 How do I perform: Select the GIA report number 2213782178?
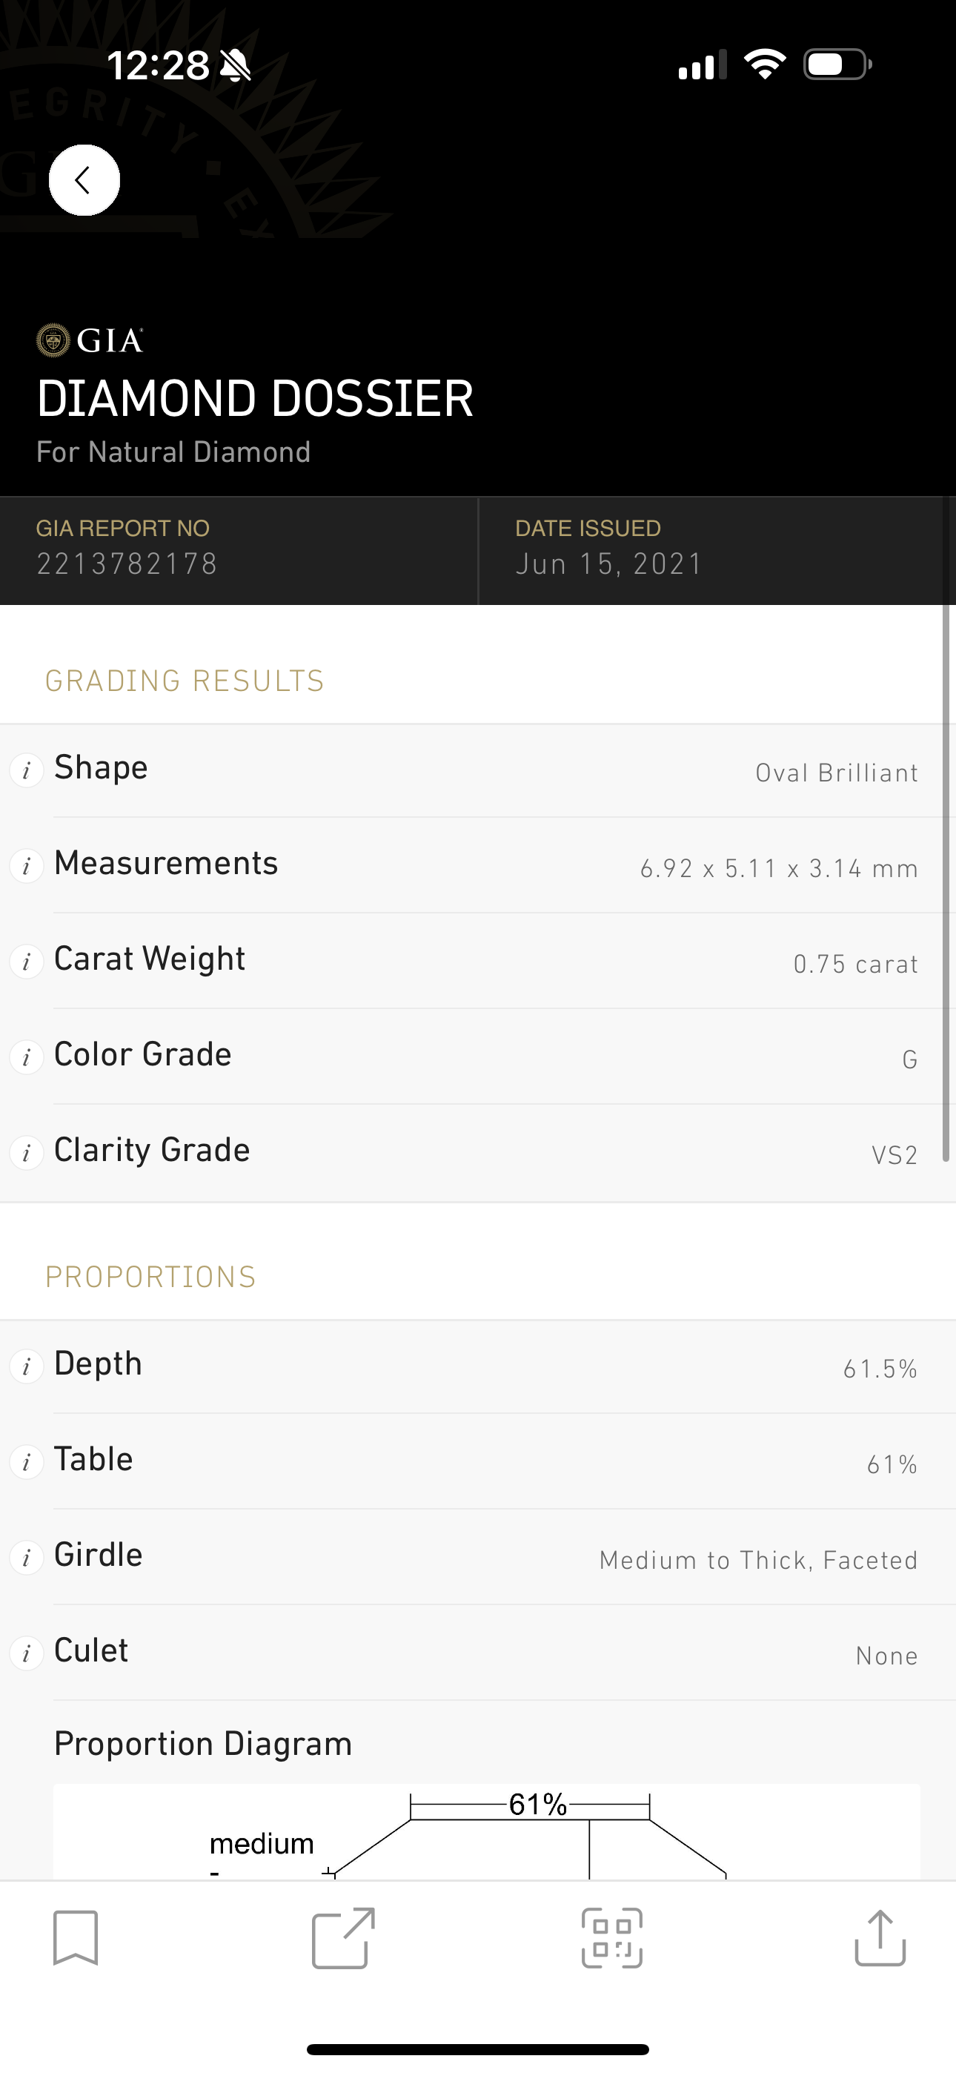tap(127, 563)
